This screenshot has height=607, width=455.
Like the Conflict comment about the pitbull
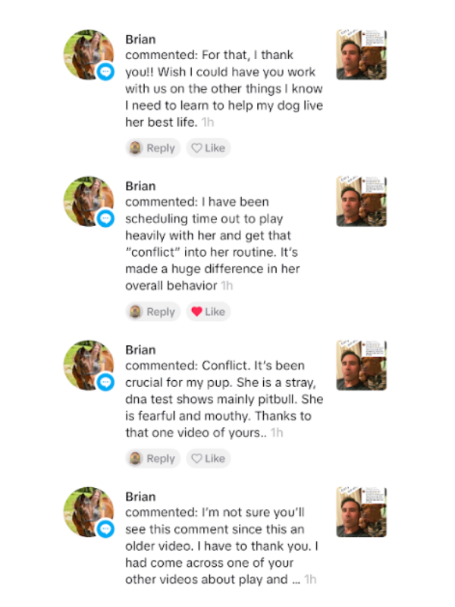pyautogui.click(x=209, y=458)
